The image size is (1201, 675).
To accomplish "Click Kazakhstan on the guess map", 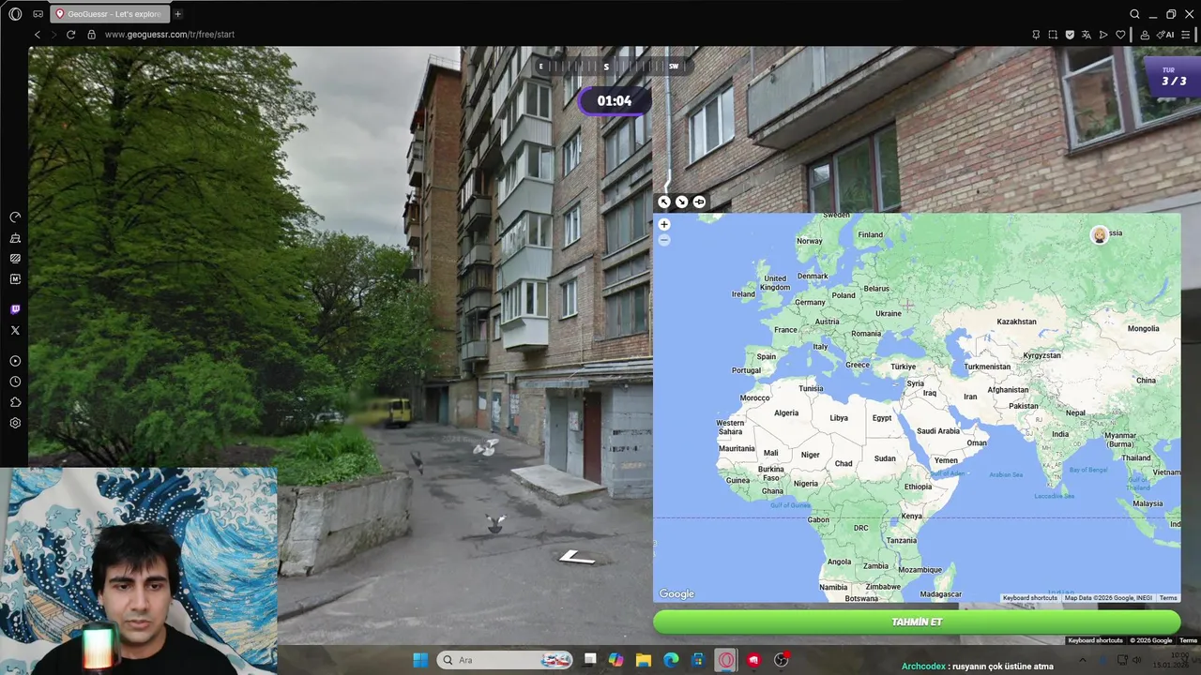I will tap(1016, 322).
